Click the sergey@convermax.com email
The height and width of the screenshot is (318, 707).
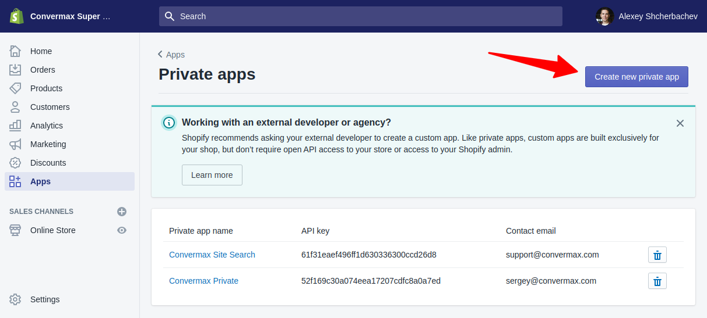551,281
